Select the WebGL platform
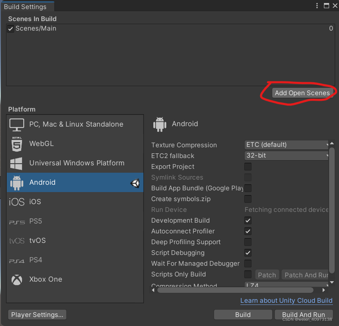Image resolution: width=339 pixels, height=326 pixels. (75, 144)
